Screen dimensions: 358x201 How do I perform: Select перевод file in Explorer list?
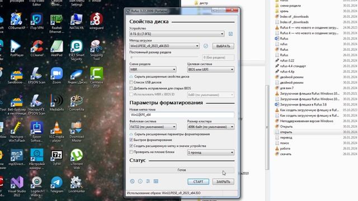click(x=284, y=138)
